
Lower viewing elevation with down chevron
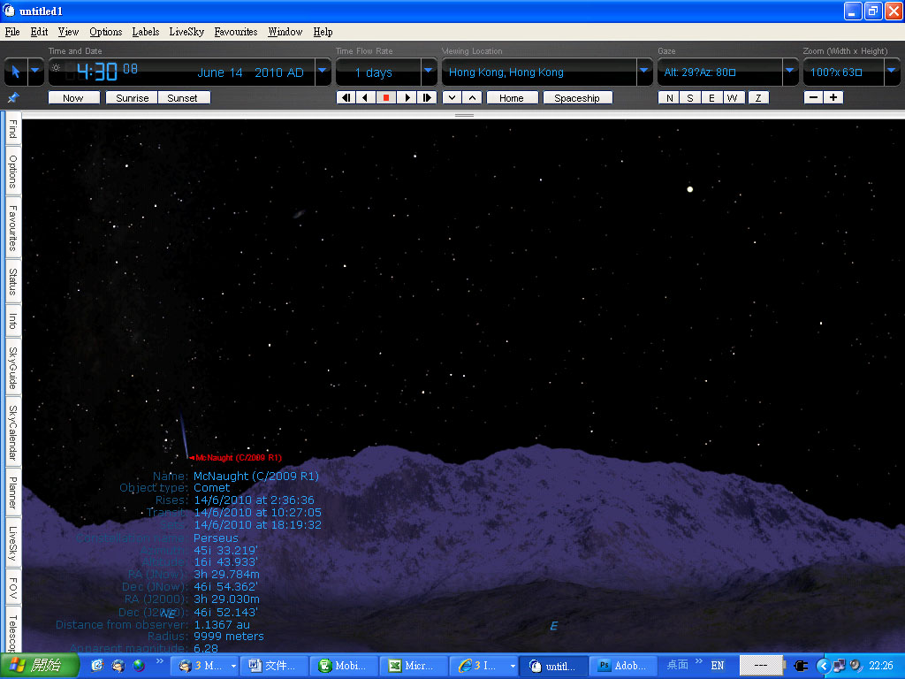[x=452, y=98]
